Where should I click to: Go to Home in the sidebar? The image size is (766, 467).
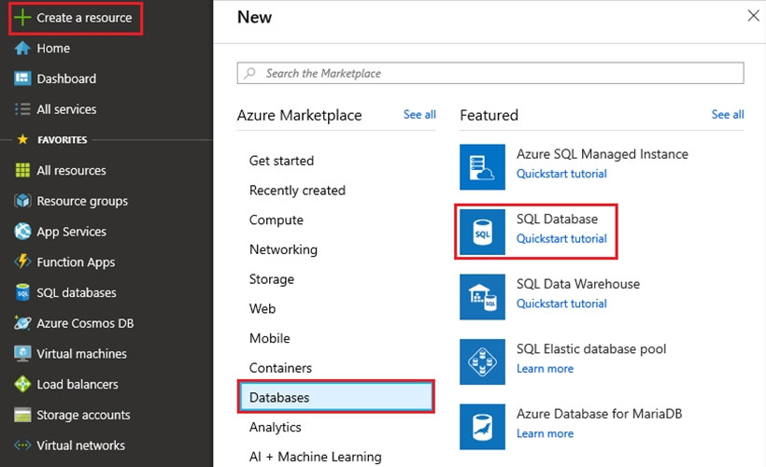(53, 49)
